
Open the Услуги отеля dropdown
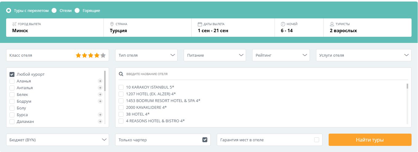[x=364, y=55]
